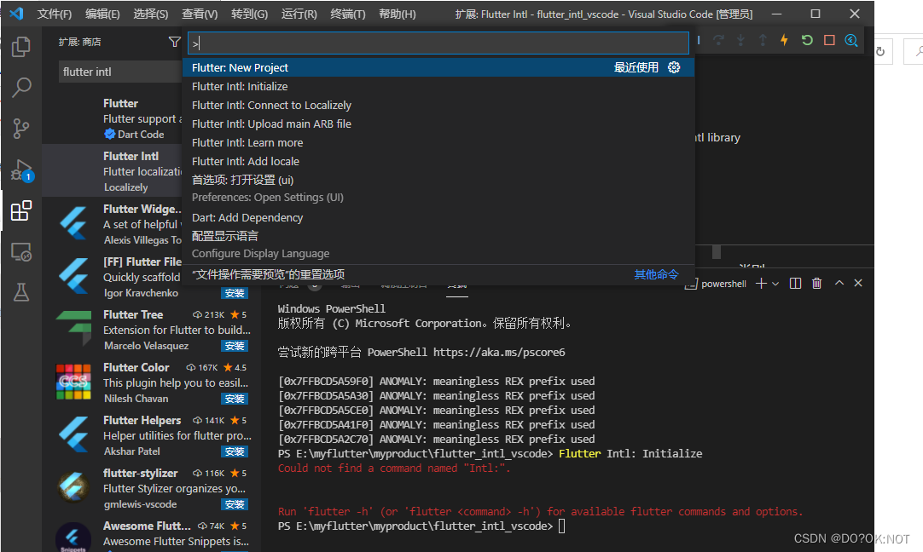Click 'Could not find a command' error text

(394, 469)
